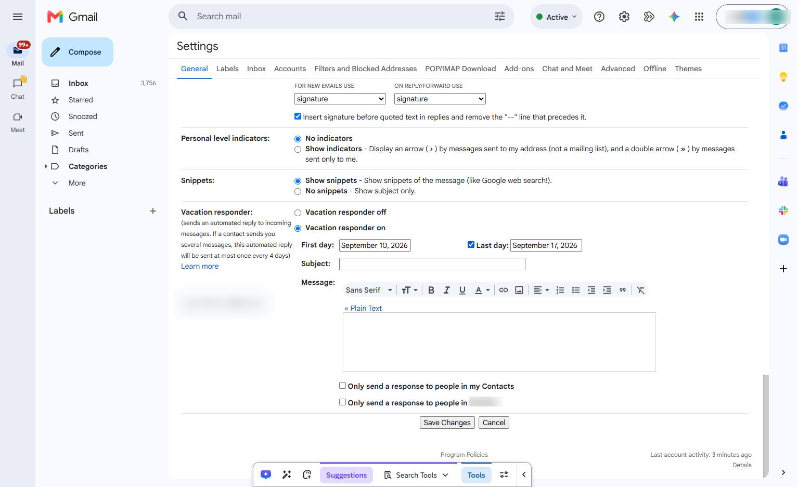The width and height of the screenshot is (798, 487).
Task: Toggle underline formatting in message toolbar
Action: 462,290
